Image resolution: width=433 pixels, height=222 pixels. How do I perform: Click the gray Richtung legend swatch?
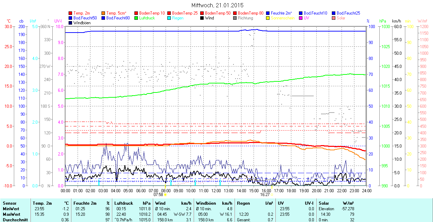tap(235, 18)
